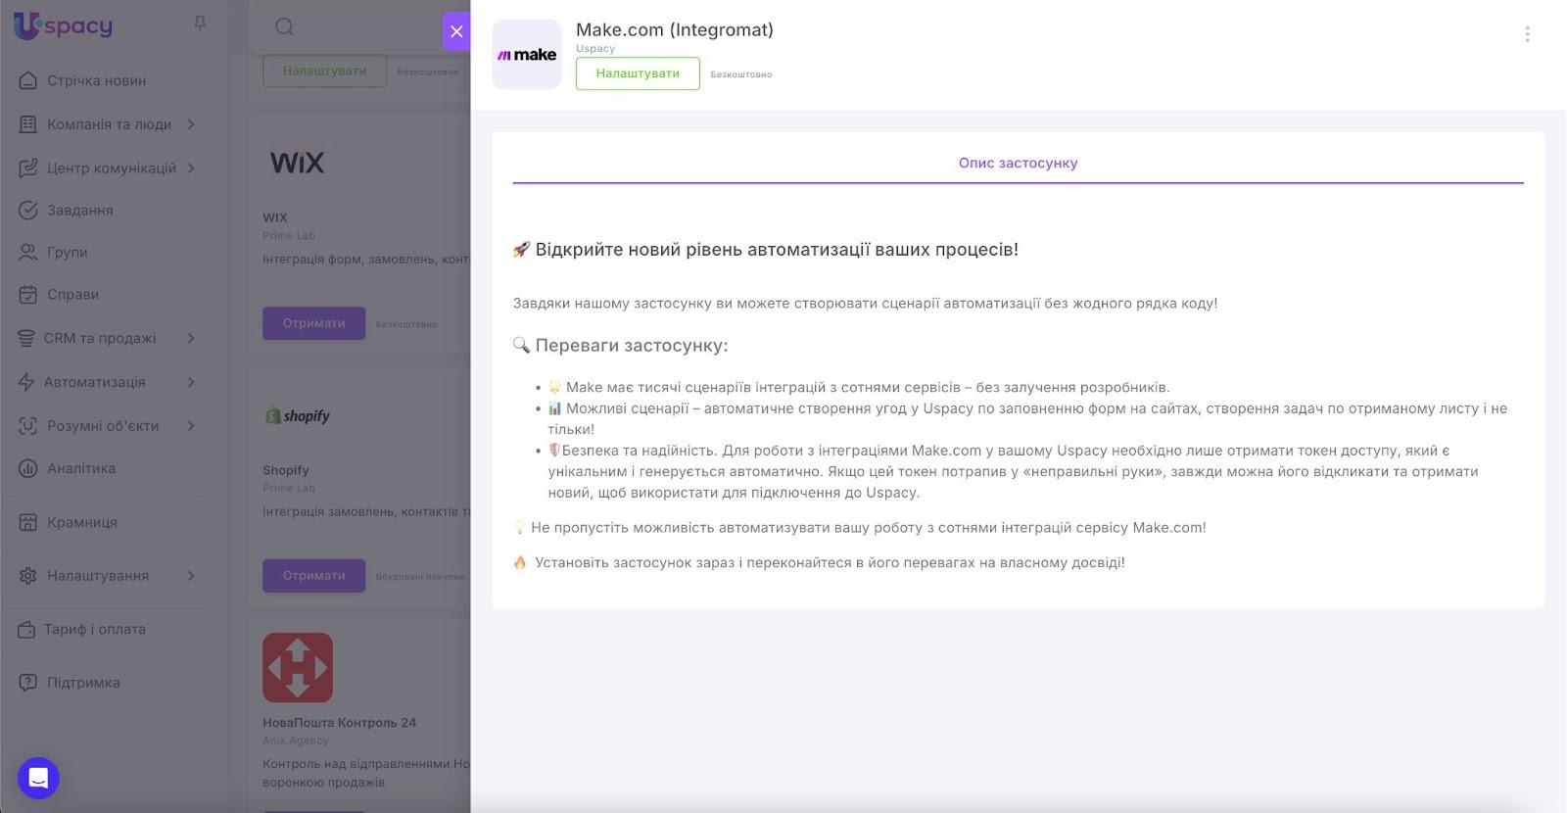This screenshot has height=813, width=1567.
Task: Click Отримати button for Shopify
Action: pos(314,576)
